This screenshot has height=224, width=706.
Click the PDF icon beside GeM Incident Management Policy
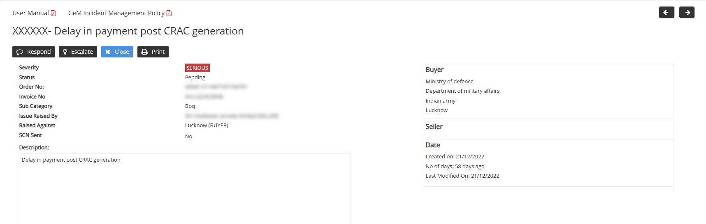tap(169, 13)
